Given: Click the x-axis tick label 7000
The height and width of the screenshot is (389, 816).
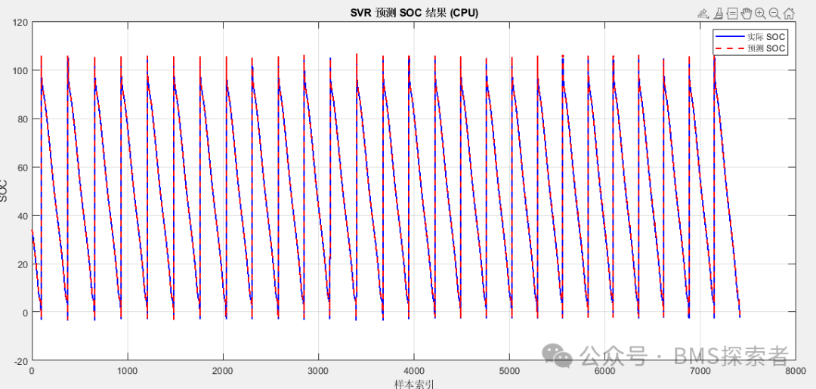Looking at the screenshot, I should 700,371.
